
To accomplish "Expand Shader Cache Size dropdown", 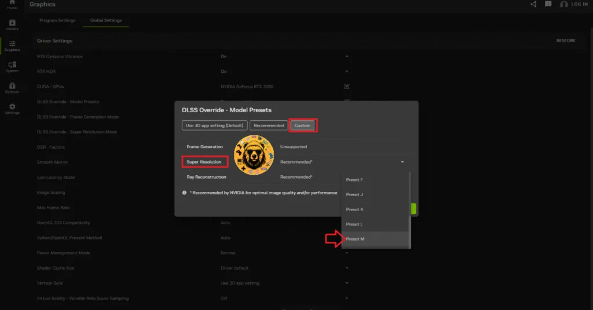I will [347, 268].
